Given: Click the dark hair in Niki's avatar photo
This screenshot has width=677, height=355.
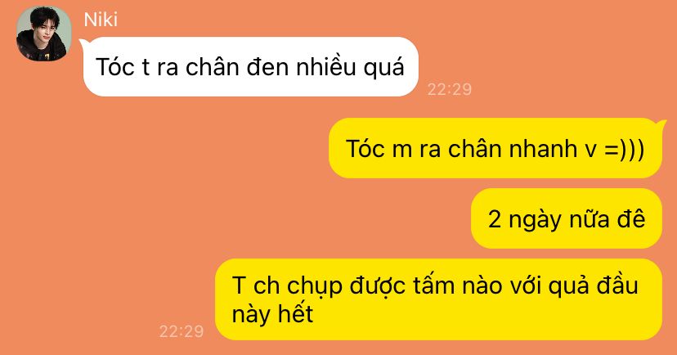Looking at the screenshot, I should tap(43, 16).
